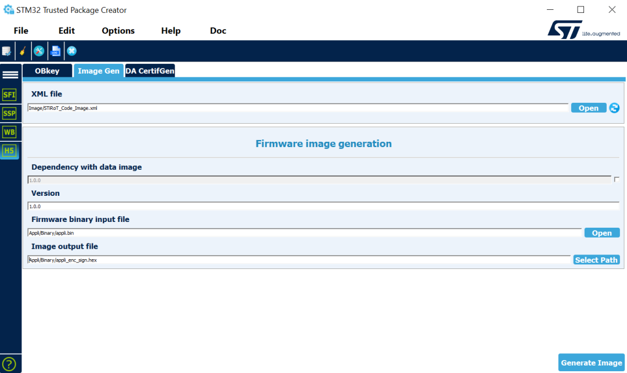This screenshot has height=373, width=627.
Task: Select the H5 sidebar icon
Action: point(10,151)
